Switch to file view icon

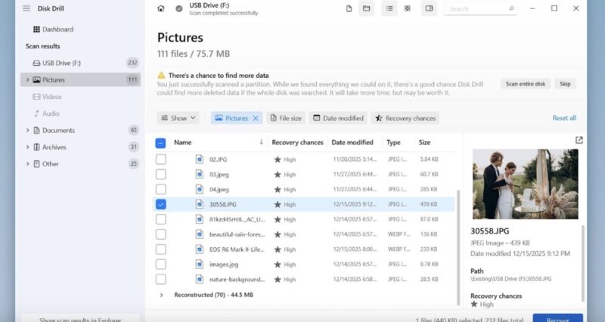click(x=349, y=9)
